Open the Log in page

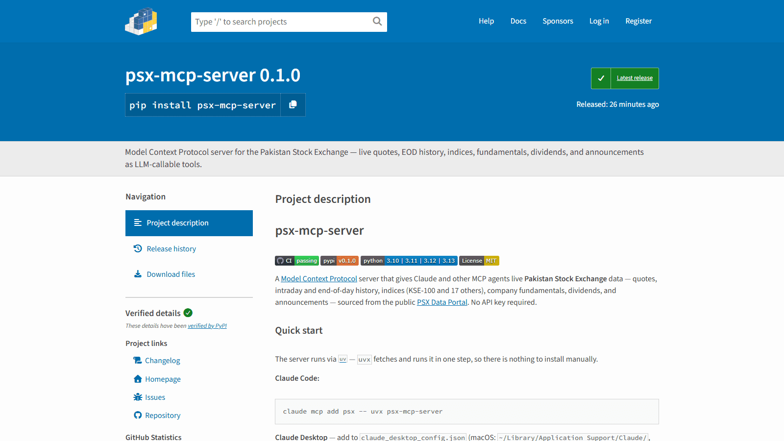coord(599,21)
